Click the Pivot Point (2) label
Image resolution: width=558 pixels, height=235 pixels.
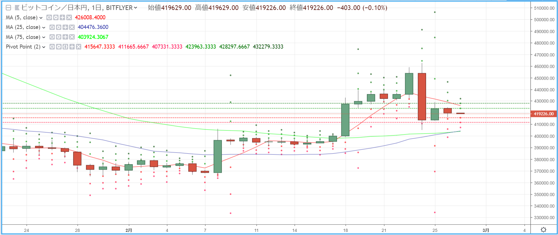click(x=23, y=47)
